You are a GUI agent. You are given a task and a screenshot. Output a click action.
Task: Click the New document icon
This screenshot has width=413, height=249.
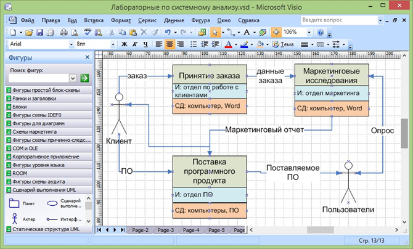(13, 33)
